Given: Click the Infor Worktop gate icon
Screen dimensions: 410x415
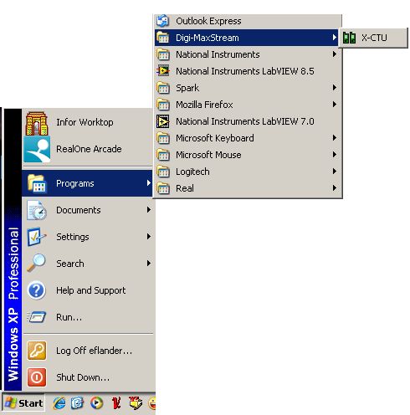Looking at the screenshot, I should (x=37, y=123).
